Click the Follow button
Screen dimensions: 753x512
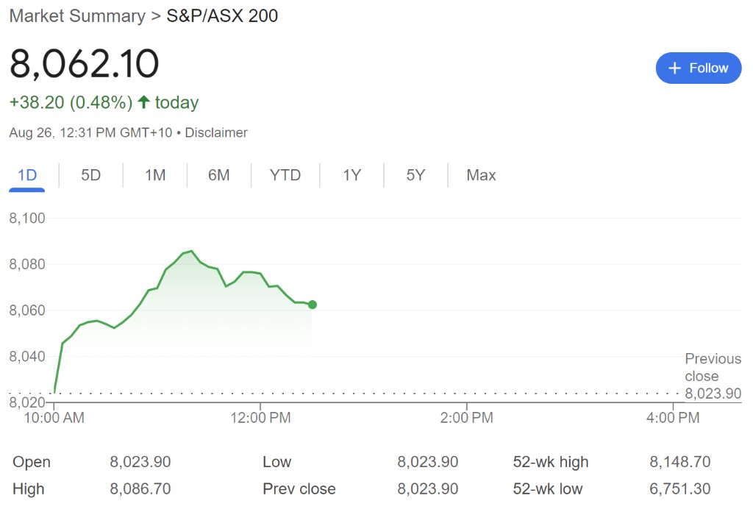[x=698, y=68]
